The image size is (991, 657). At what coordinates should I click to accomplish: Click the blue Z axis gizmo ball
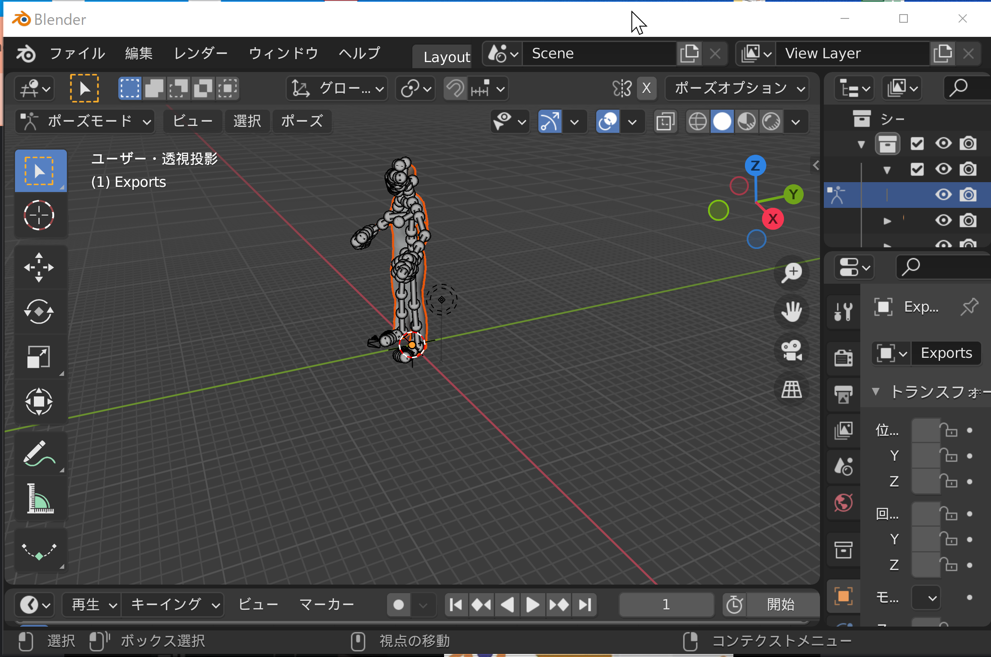[x=755, y=166]
